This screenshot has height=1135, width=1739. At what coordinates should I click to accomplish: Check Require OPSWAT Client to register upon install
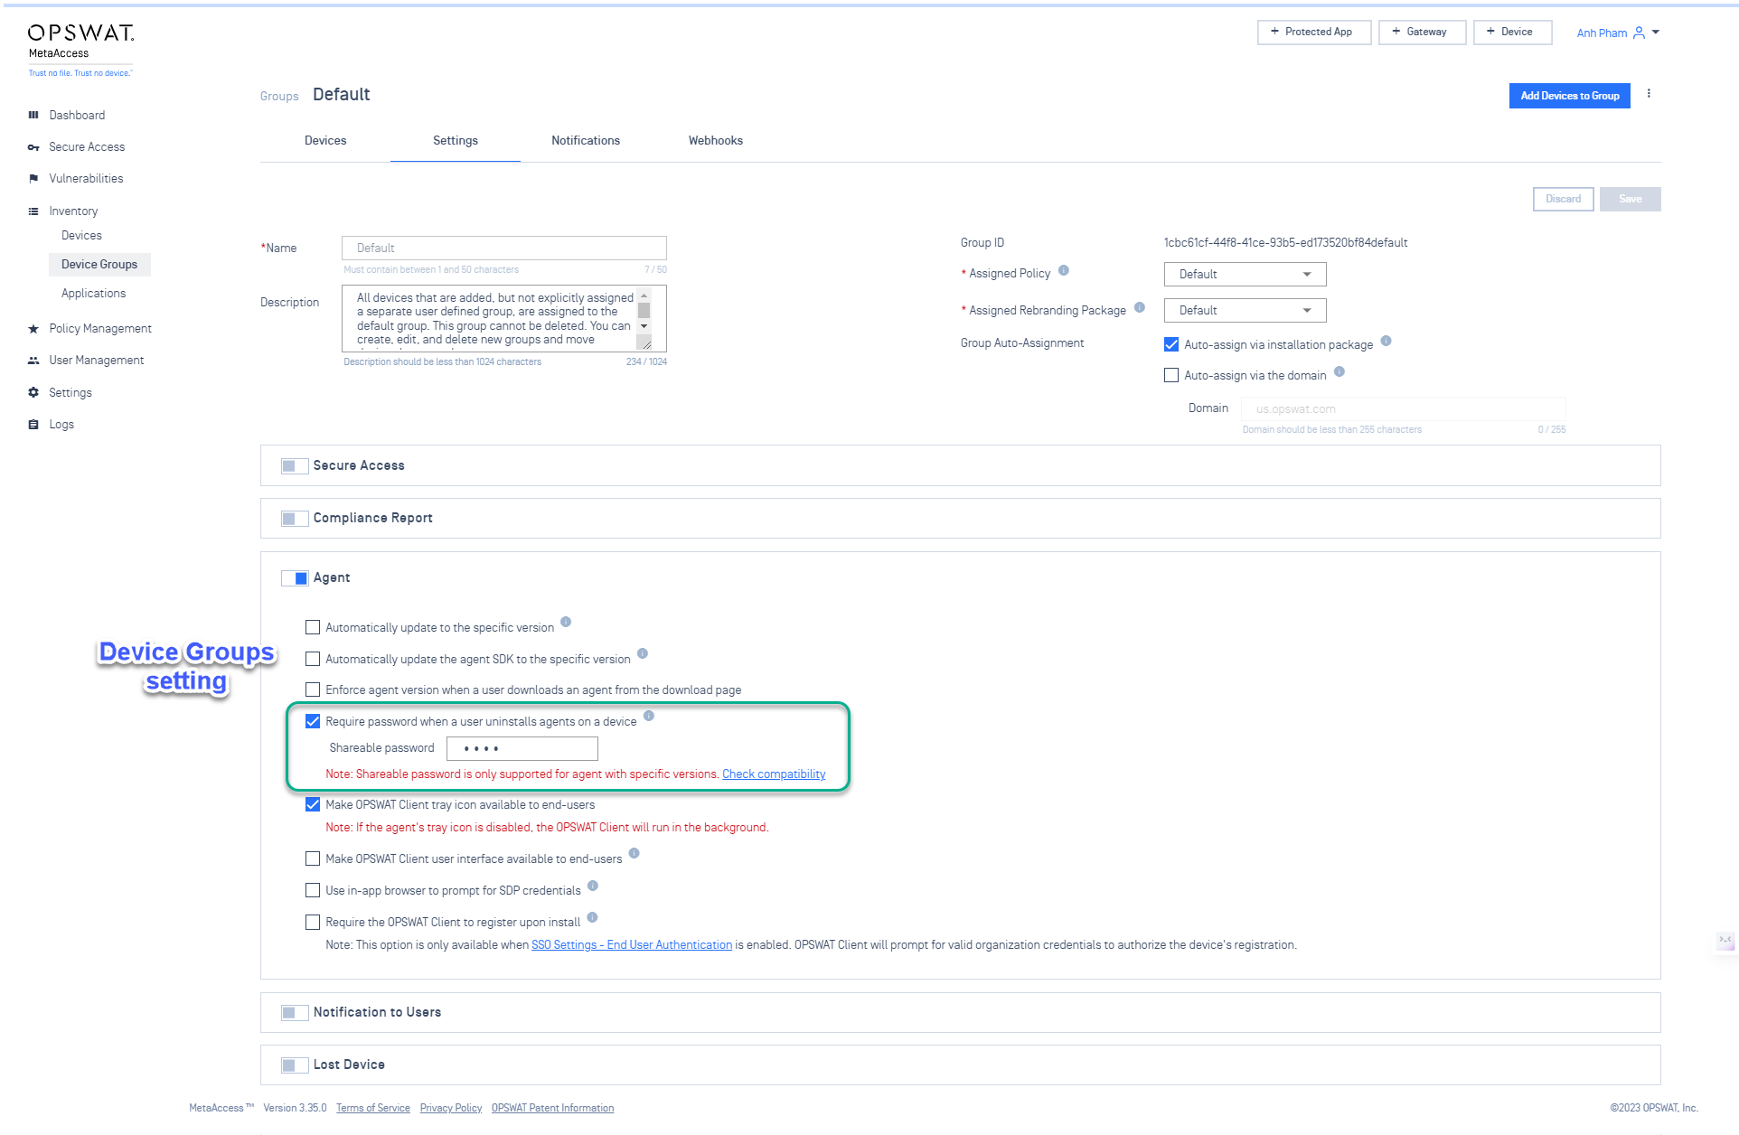pos(313,922)
